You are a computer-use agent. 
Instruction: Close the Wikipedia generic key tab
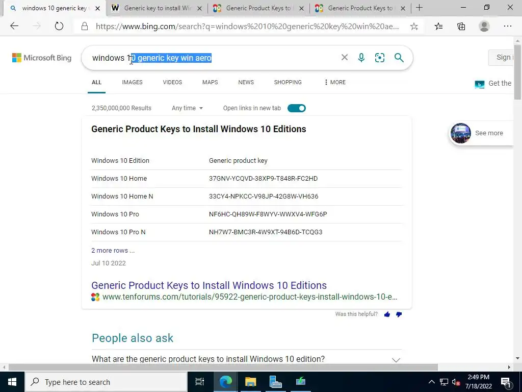click(199, 8)
